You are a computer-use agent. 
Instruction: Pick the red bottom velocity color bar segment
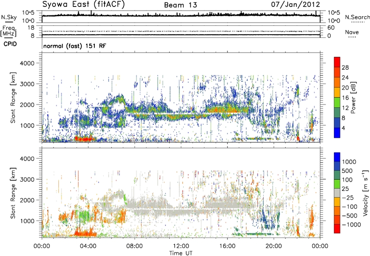(337, 229)
